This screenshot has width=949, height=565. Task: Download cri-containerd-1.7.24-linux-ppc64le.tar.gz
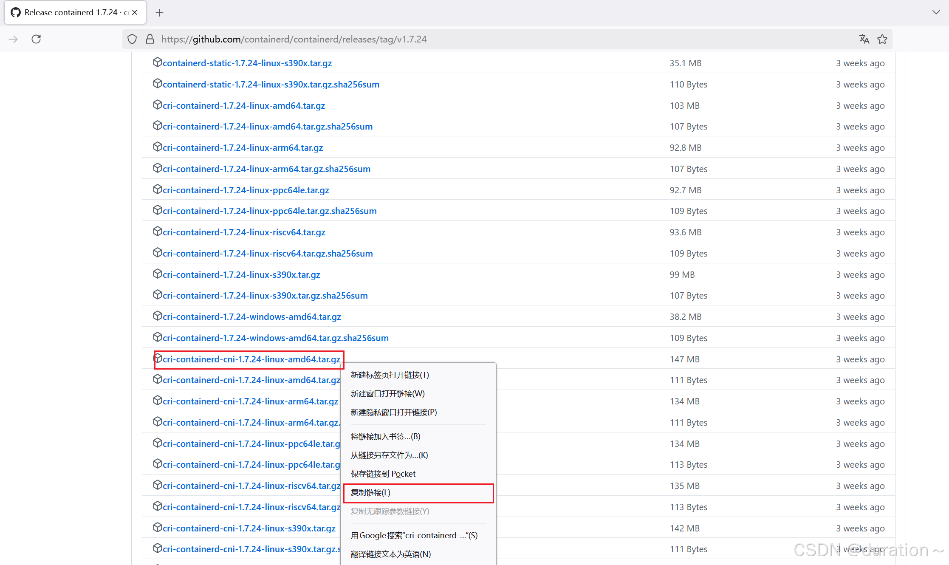(246, 190)
